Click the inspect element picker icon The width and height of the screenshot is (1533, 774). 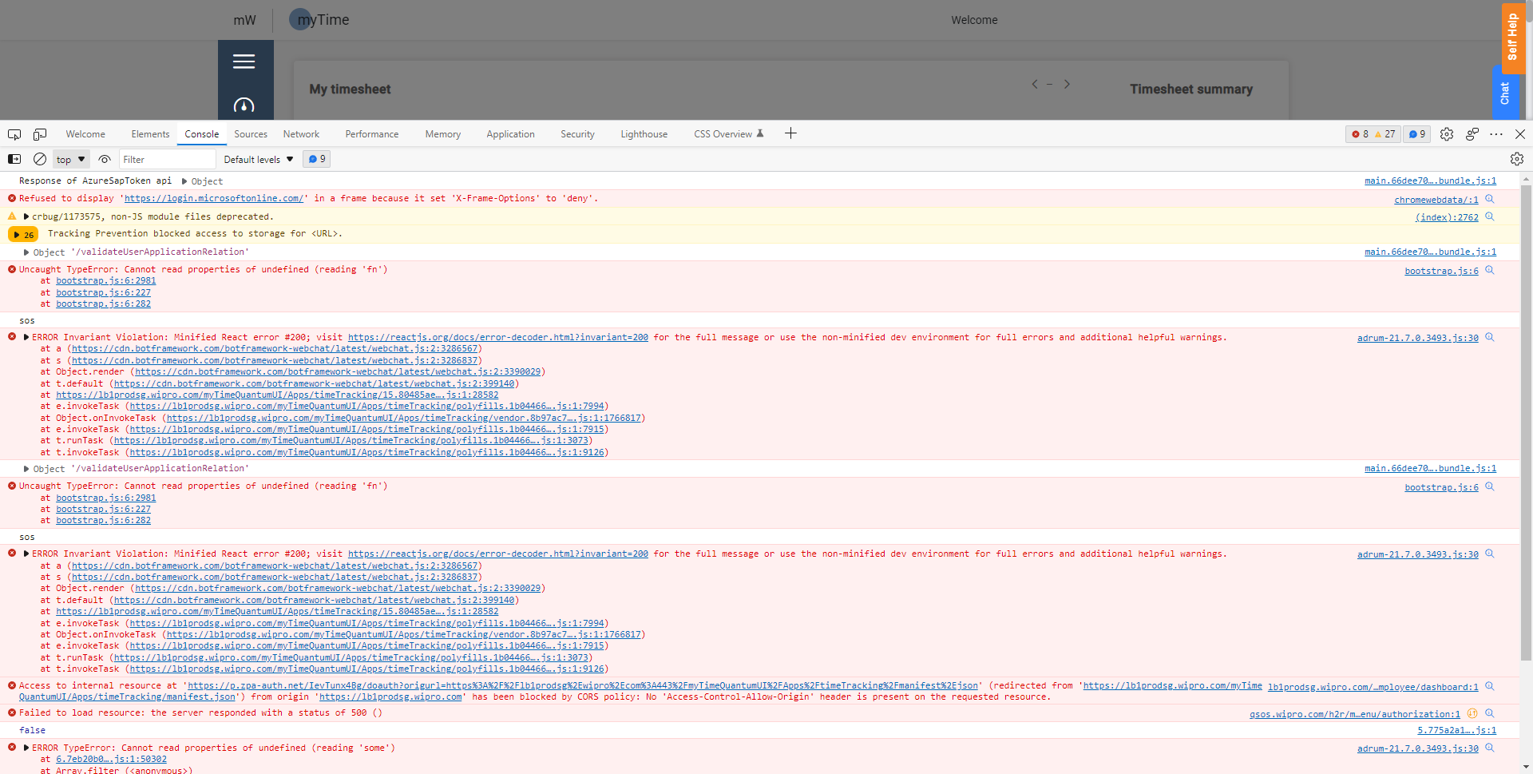[x=14, y=134]
